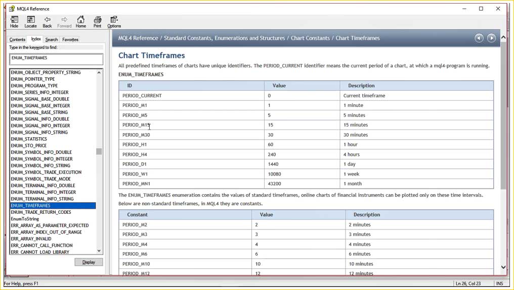Click content pane scroll down arrow
Viewport: 514px width, 290px height.
point(503,267)
